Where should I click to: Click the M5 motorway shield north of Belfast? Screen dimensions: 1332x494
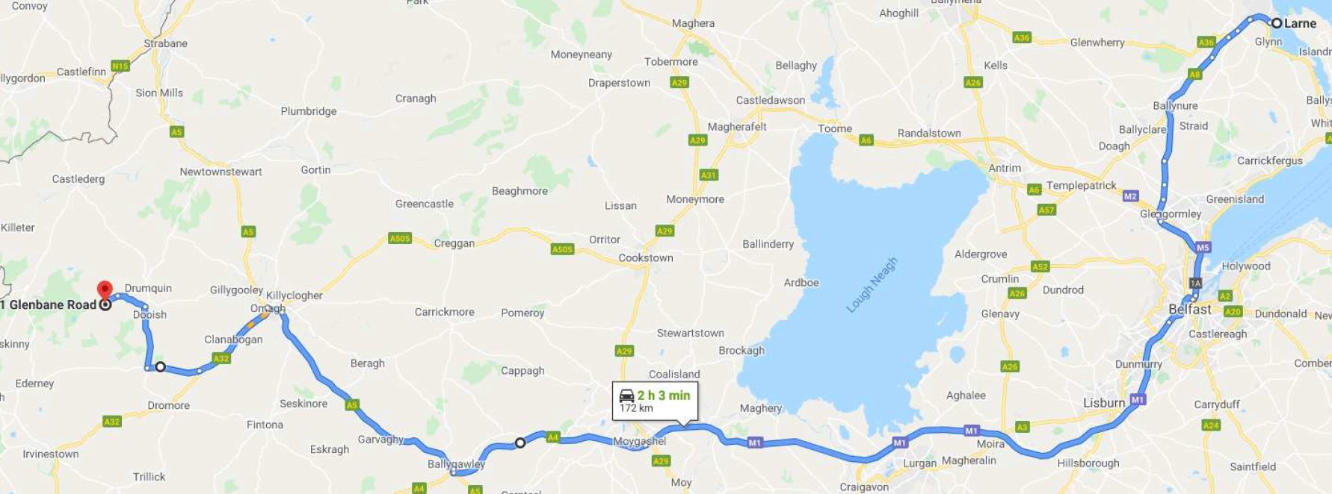[x=1202, y=248]
